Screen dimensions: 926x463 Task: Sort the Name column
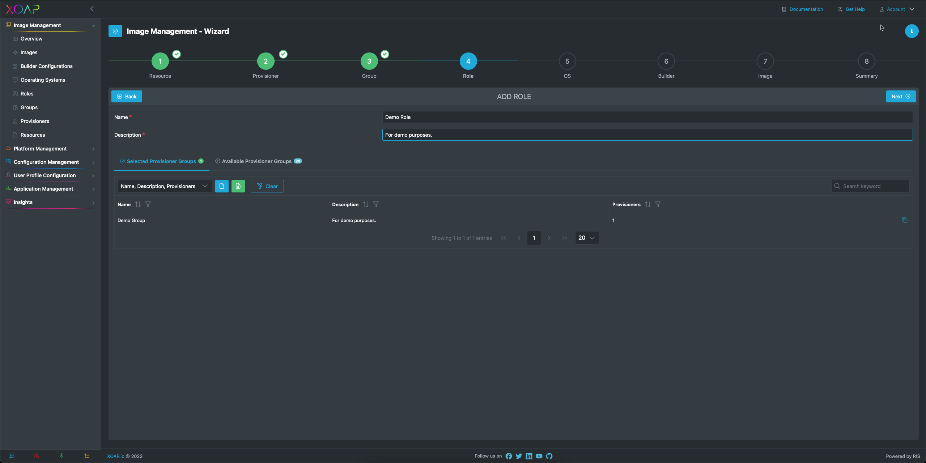(x=138, y=204)
